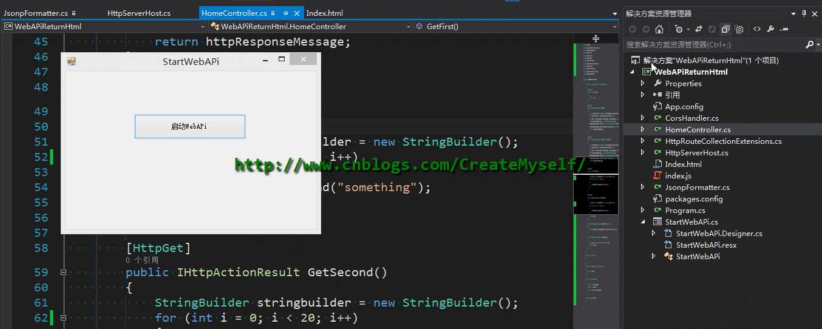822x329 pixels.
Task: Collapse the StartWebAPi.cs node
Action: tap(643, 222)
